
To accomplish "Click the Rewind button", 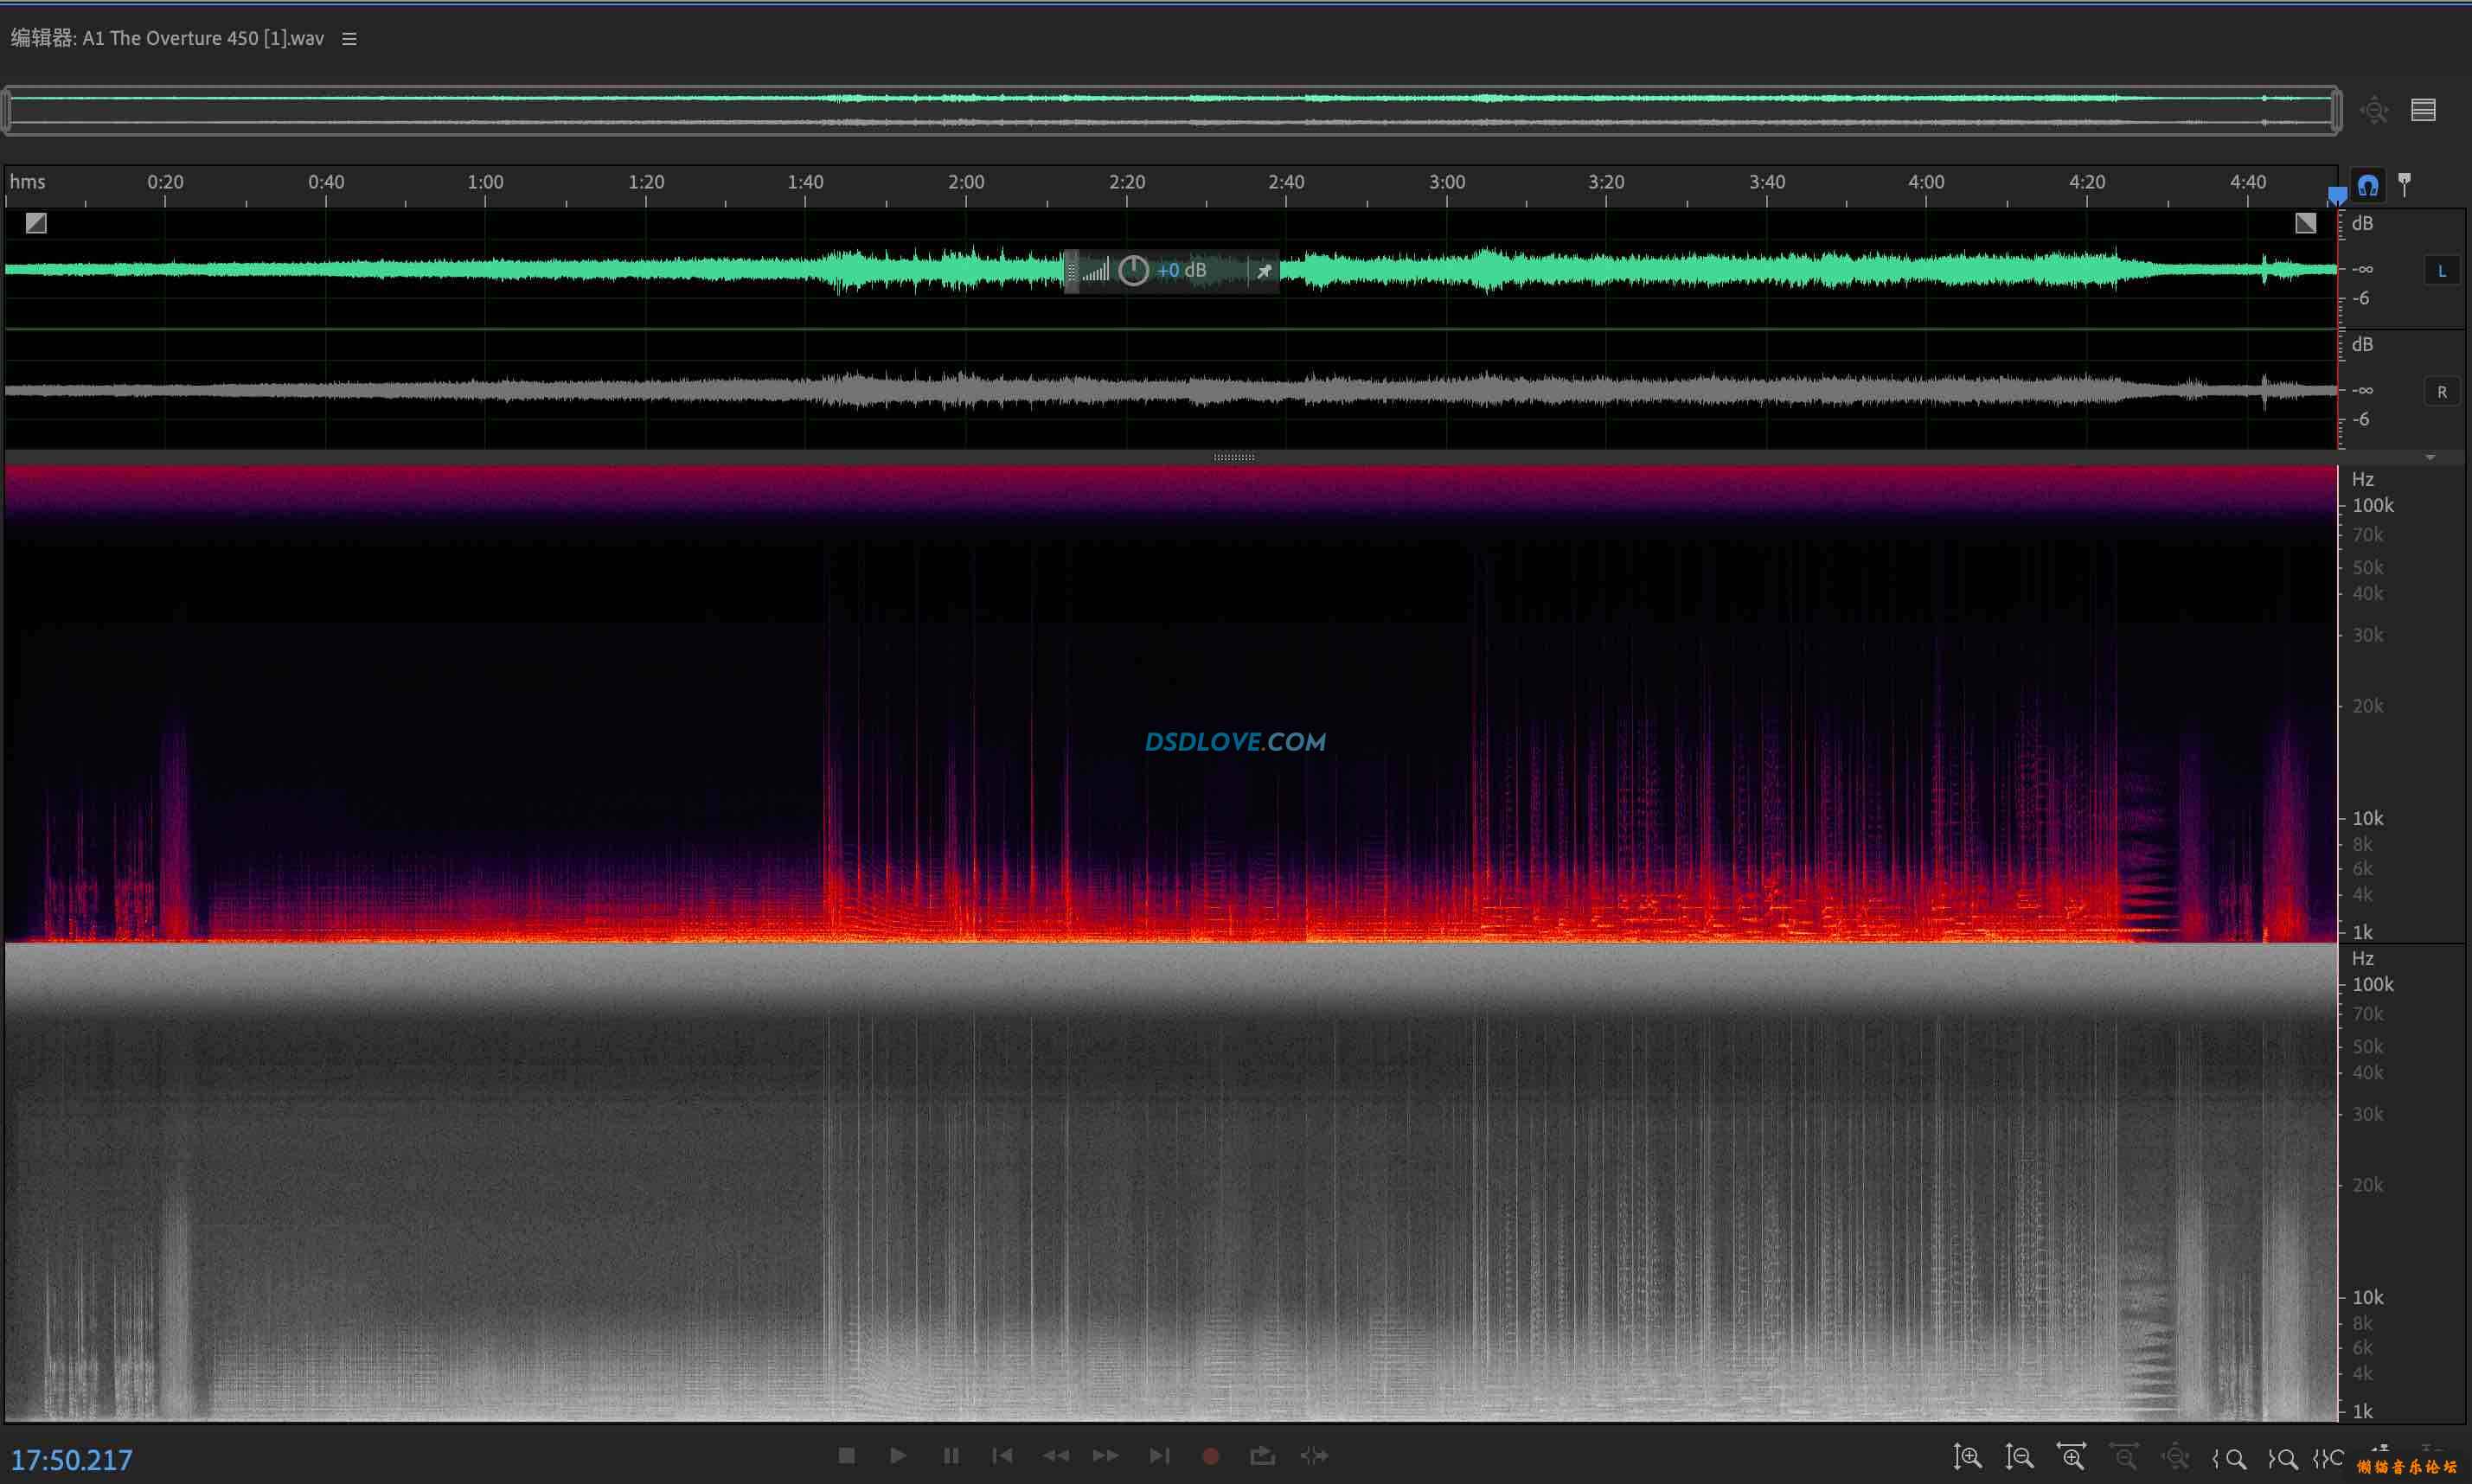I will click(1055, 1456).
